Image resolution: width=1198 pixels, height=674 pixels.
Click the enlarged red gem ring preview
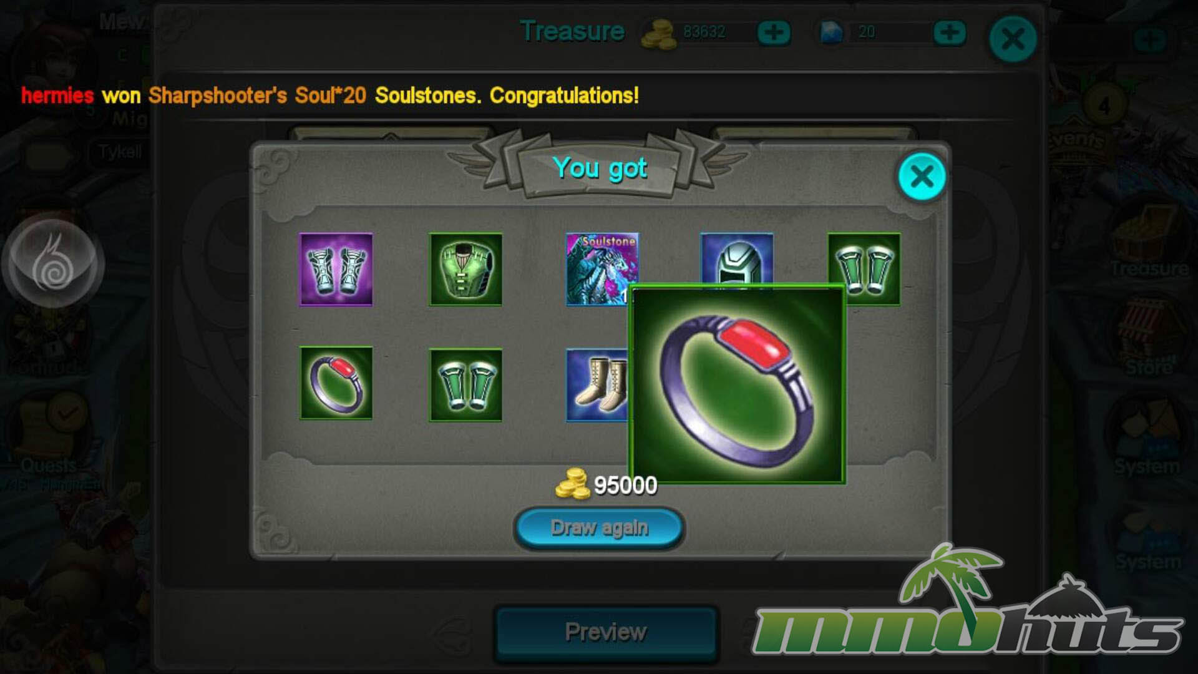738,384
